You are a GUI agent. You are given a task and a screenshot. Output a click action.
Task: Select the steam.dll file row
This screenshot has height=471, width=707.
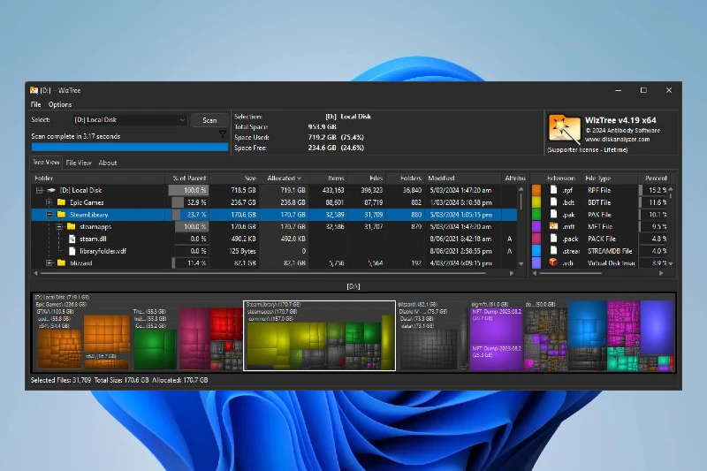[274, 239]
